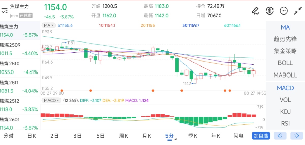Screen dimensions: 305x145
Task: Tap the 最低 1142.0 value
Action: [161, 16]
